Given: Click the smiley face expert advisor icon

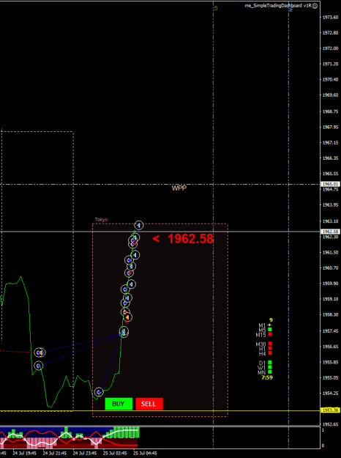Looking at the screenshot, I should [x=315, y=6].
